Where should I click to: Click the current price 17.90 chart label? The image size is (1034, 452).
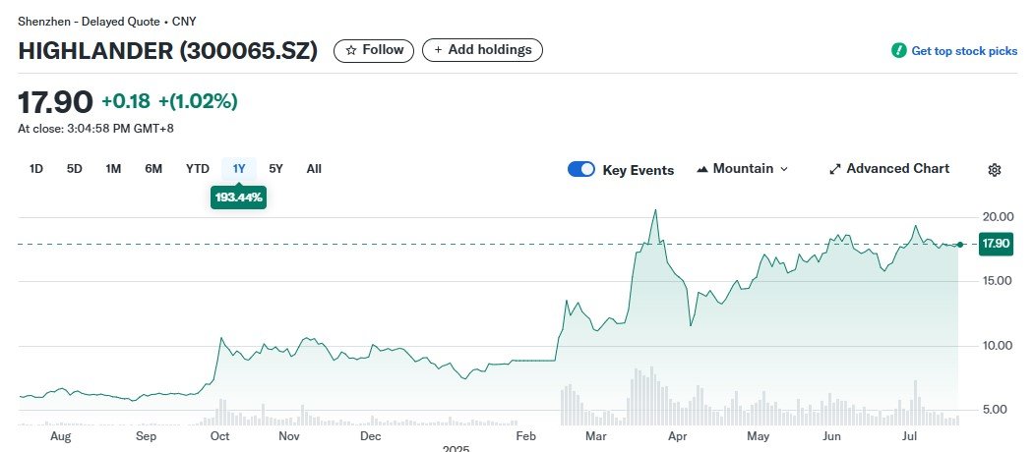coord(996,244)
